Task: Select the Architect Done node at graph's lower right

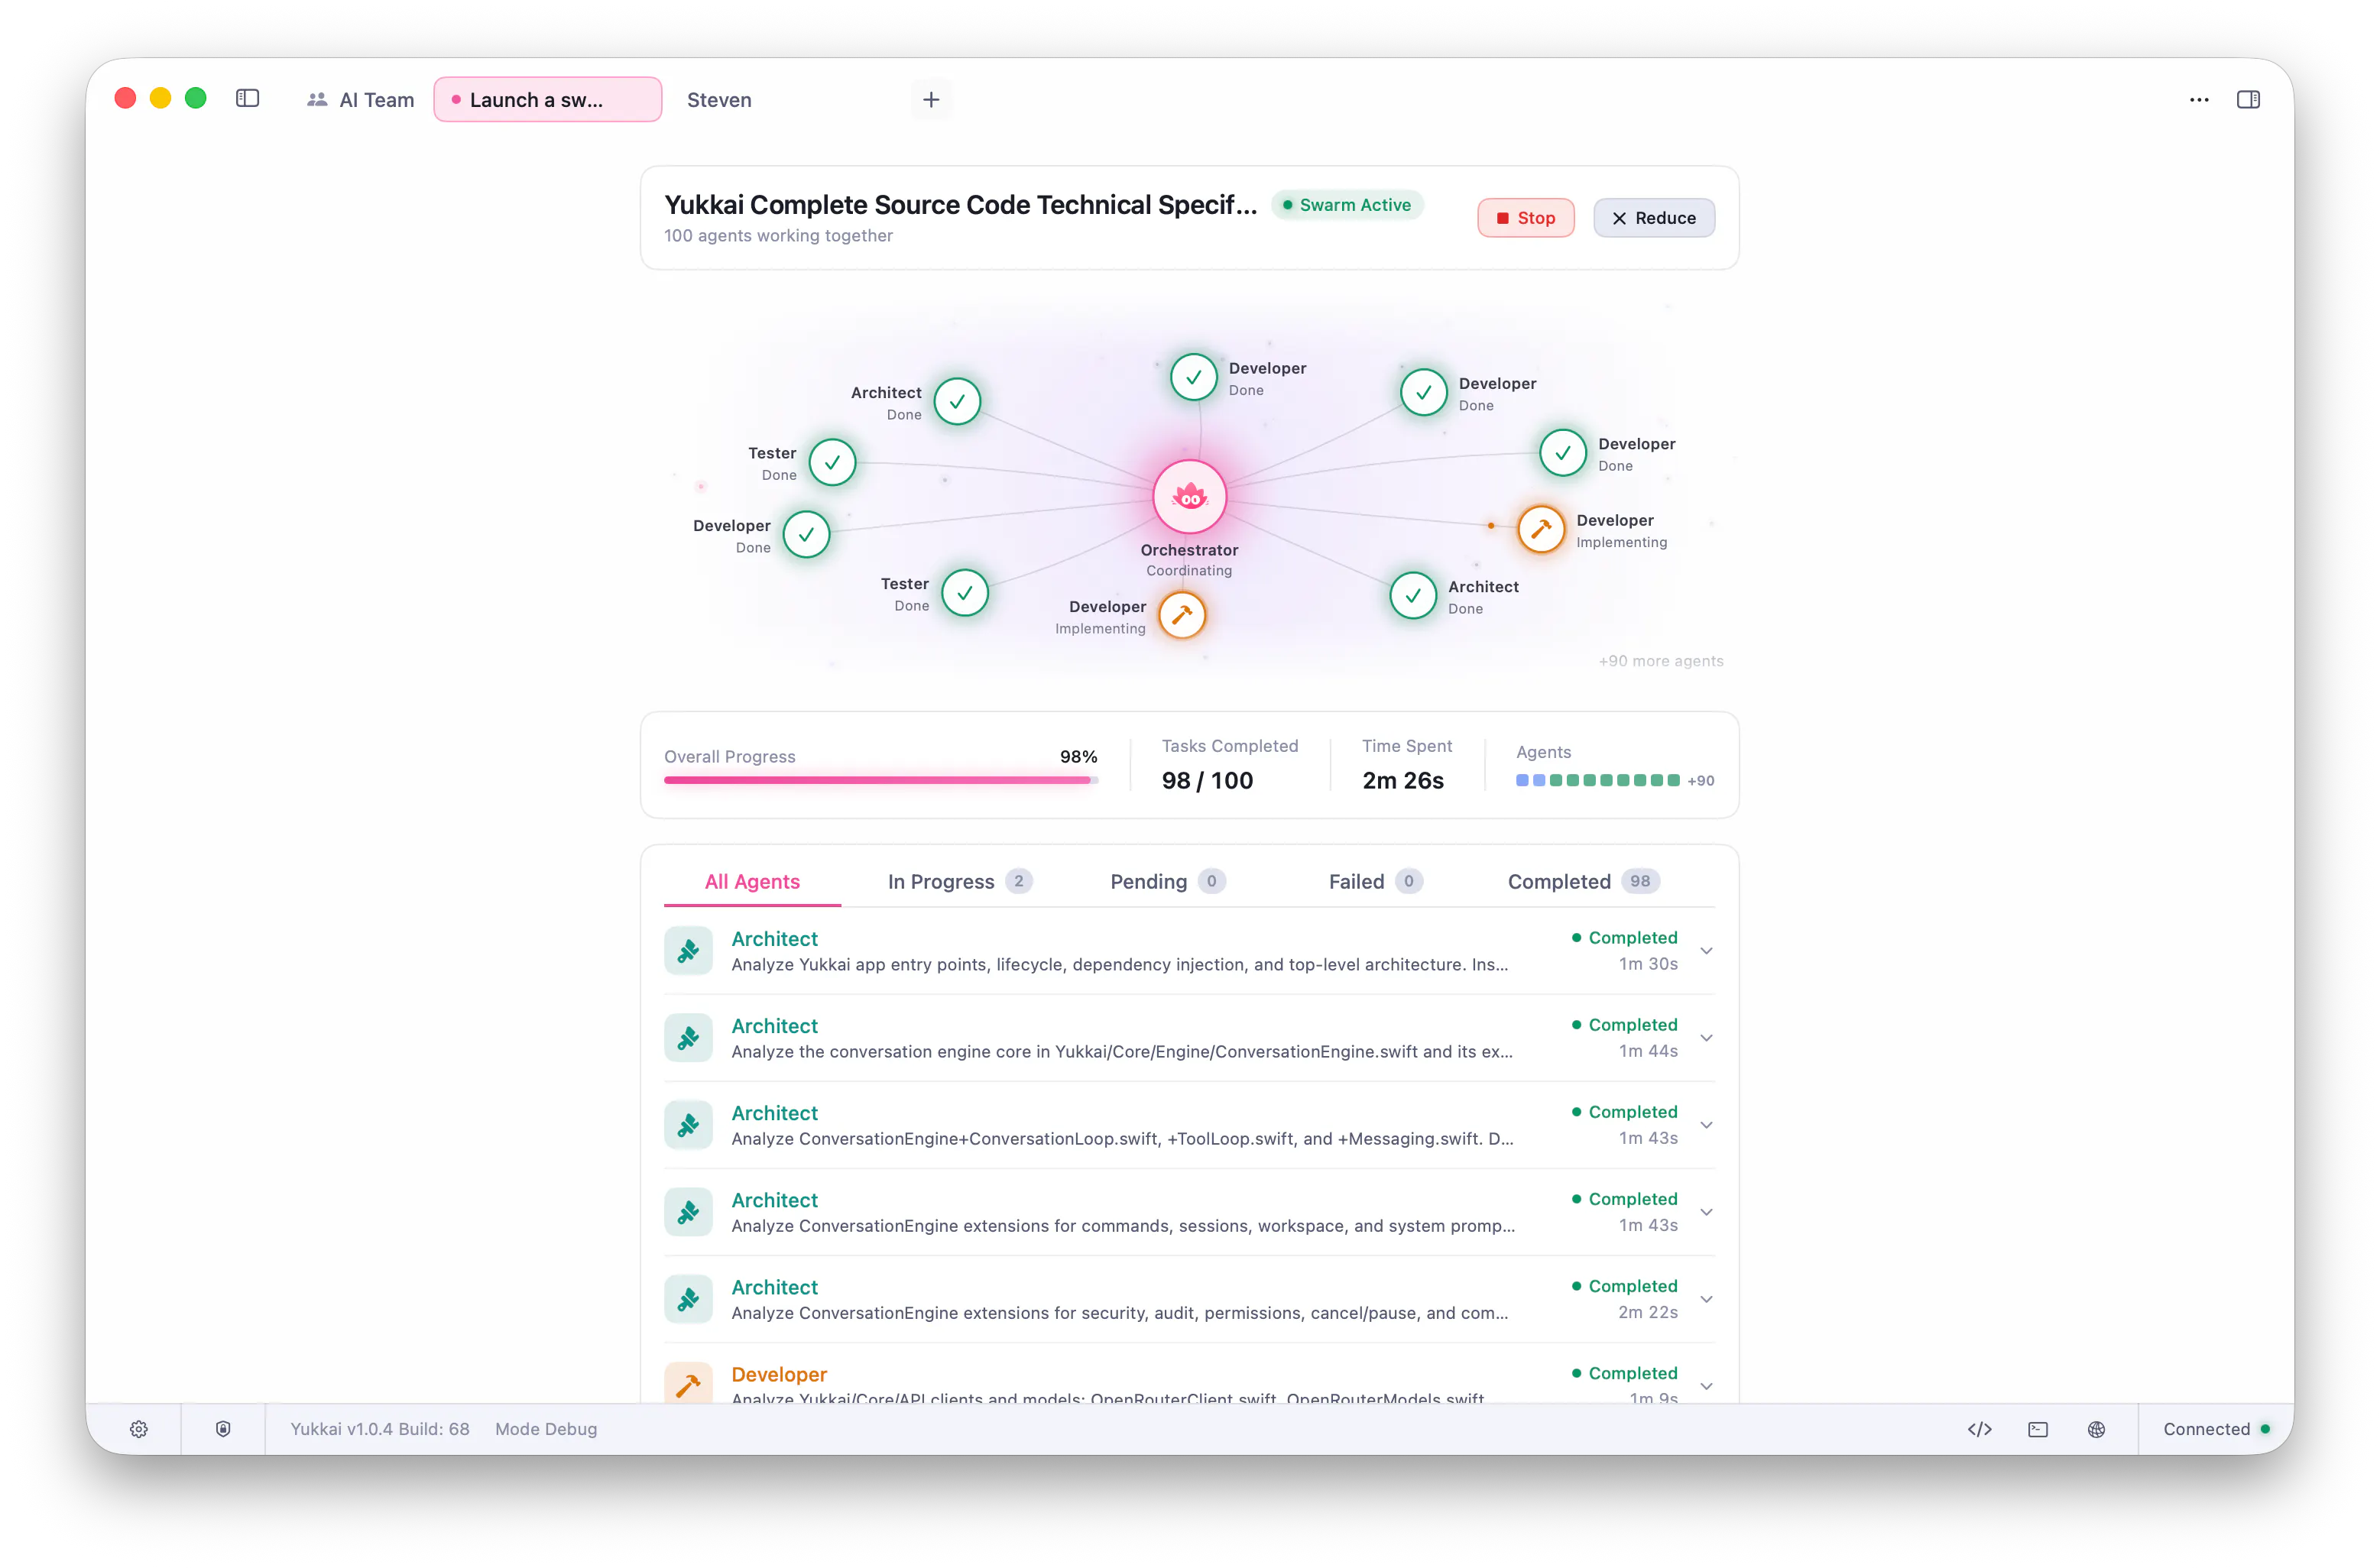Action: click(x=1413, y=596)
